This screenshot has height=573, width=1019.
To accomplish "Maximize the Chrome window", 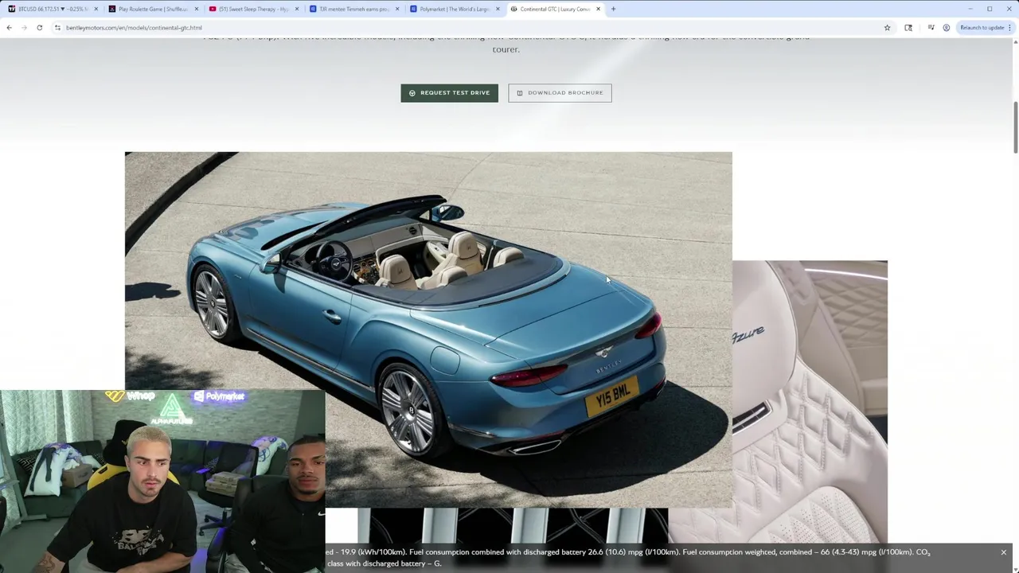I will tap(990, 9).
